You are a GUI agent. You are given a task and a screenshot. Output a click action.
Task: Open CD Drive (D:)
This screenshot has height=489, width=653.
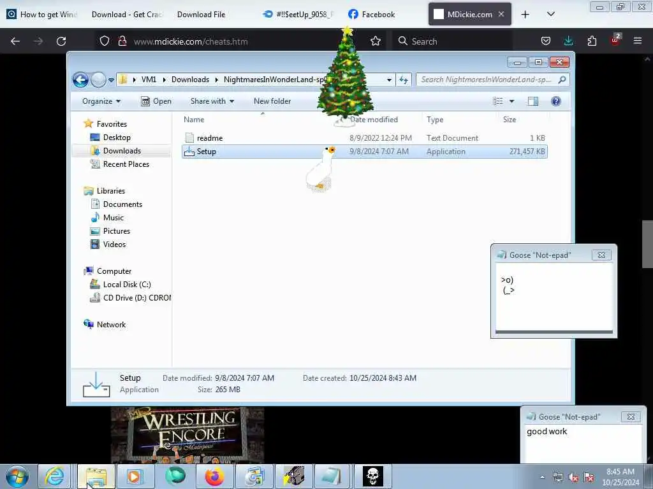(131, 298)
